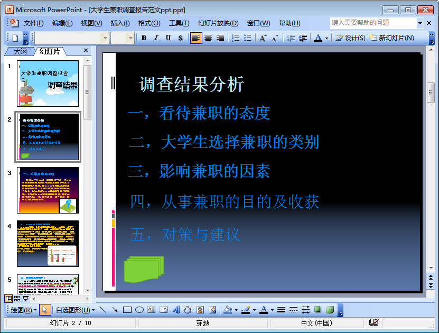Insert diagram or organization chart icon

(x=188, y=310)
